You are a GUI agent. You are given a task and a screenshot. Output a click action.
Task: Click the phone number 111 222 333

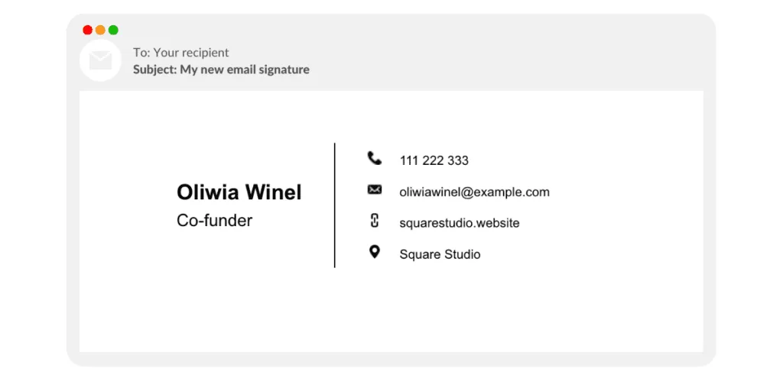click(434, 161)
